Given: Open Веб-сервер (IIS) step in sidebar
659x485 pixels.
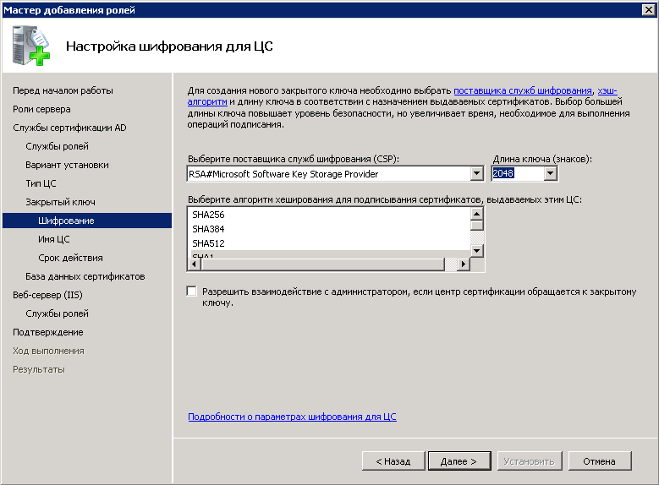Looking at the screenshot, I should coord(47,295).
